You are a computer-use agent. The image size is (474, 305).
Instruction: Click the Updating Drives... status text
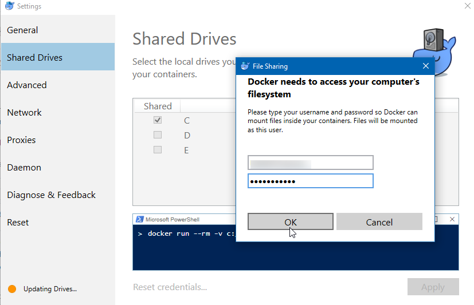click(x=50, y=289)
